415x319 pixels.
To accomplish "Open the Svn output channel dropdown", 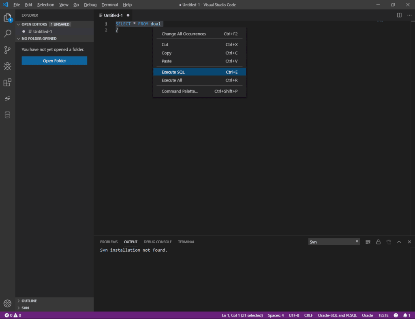I will (334, 242).
